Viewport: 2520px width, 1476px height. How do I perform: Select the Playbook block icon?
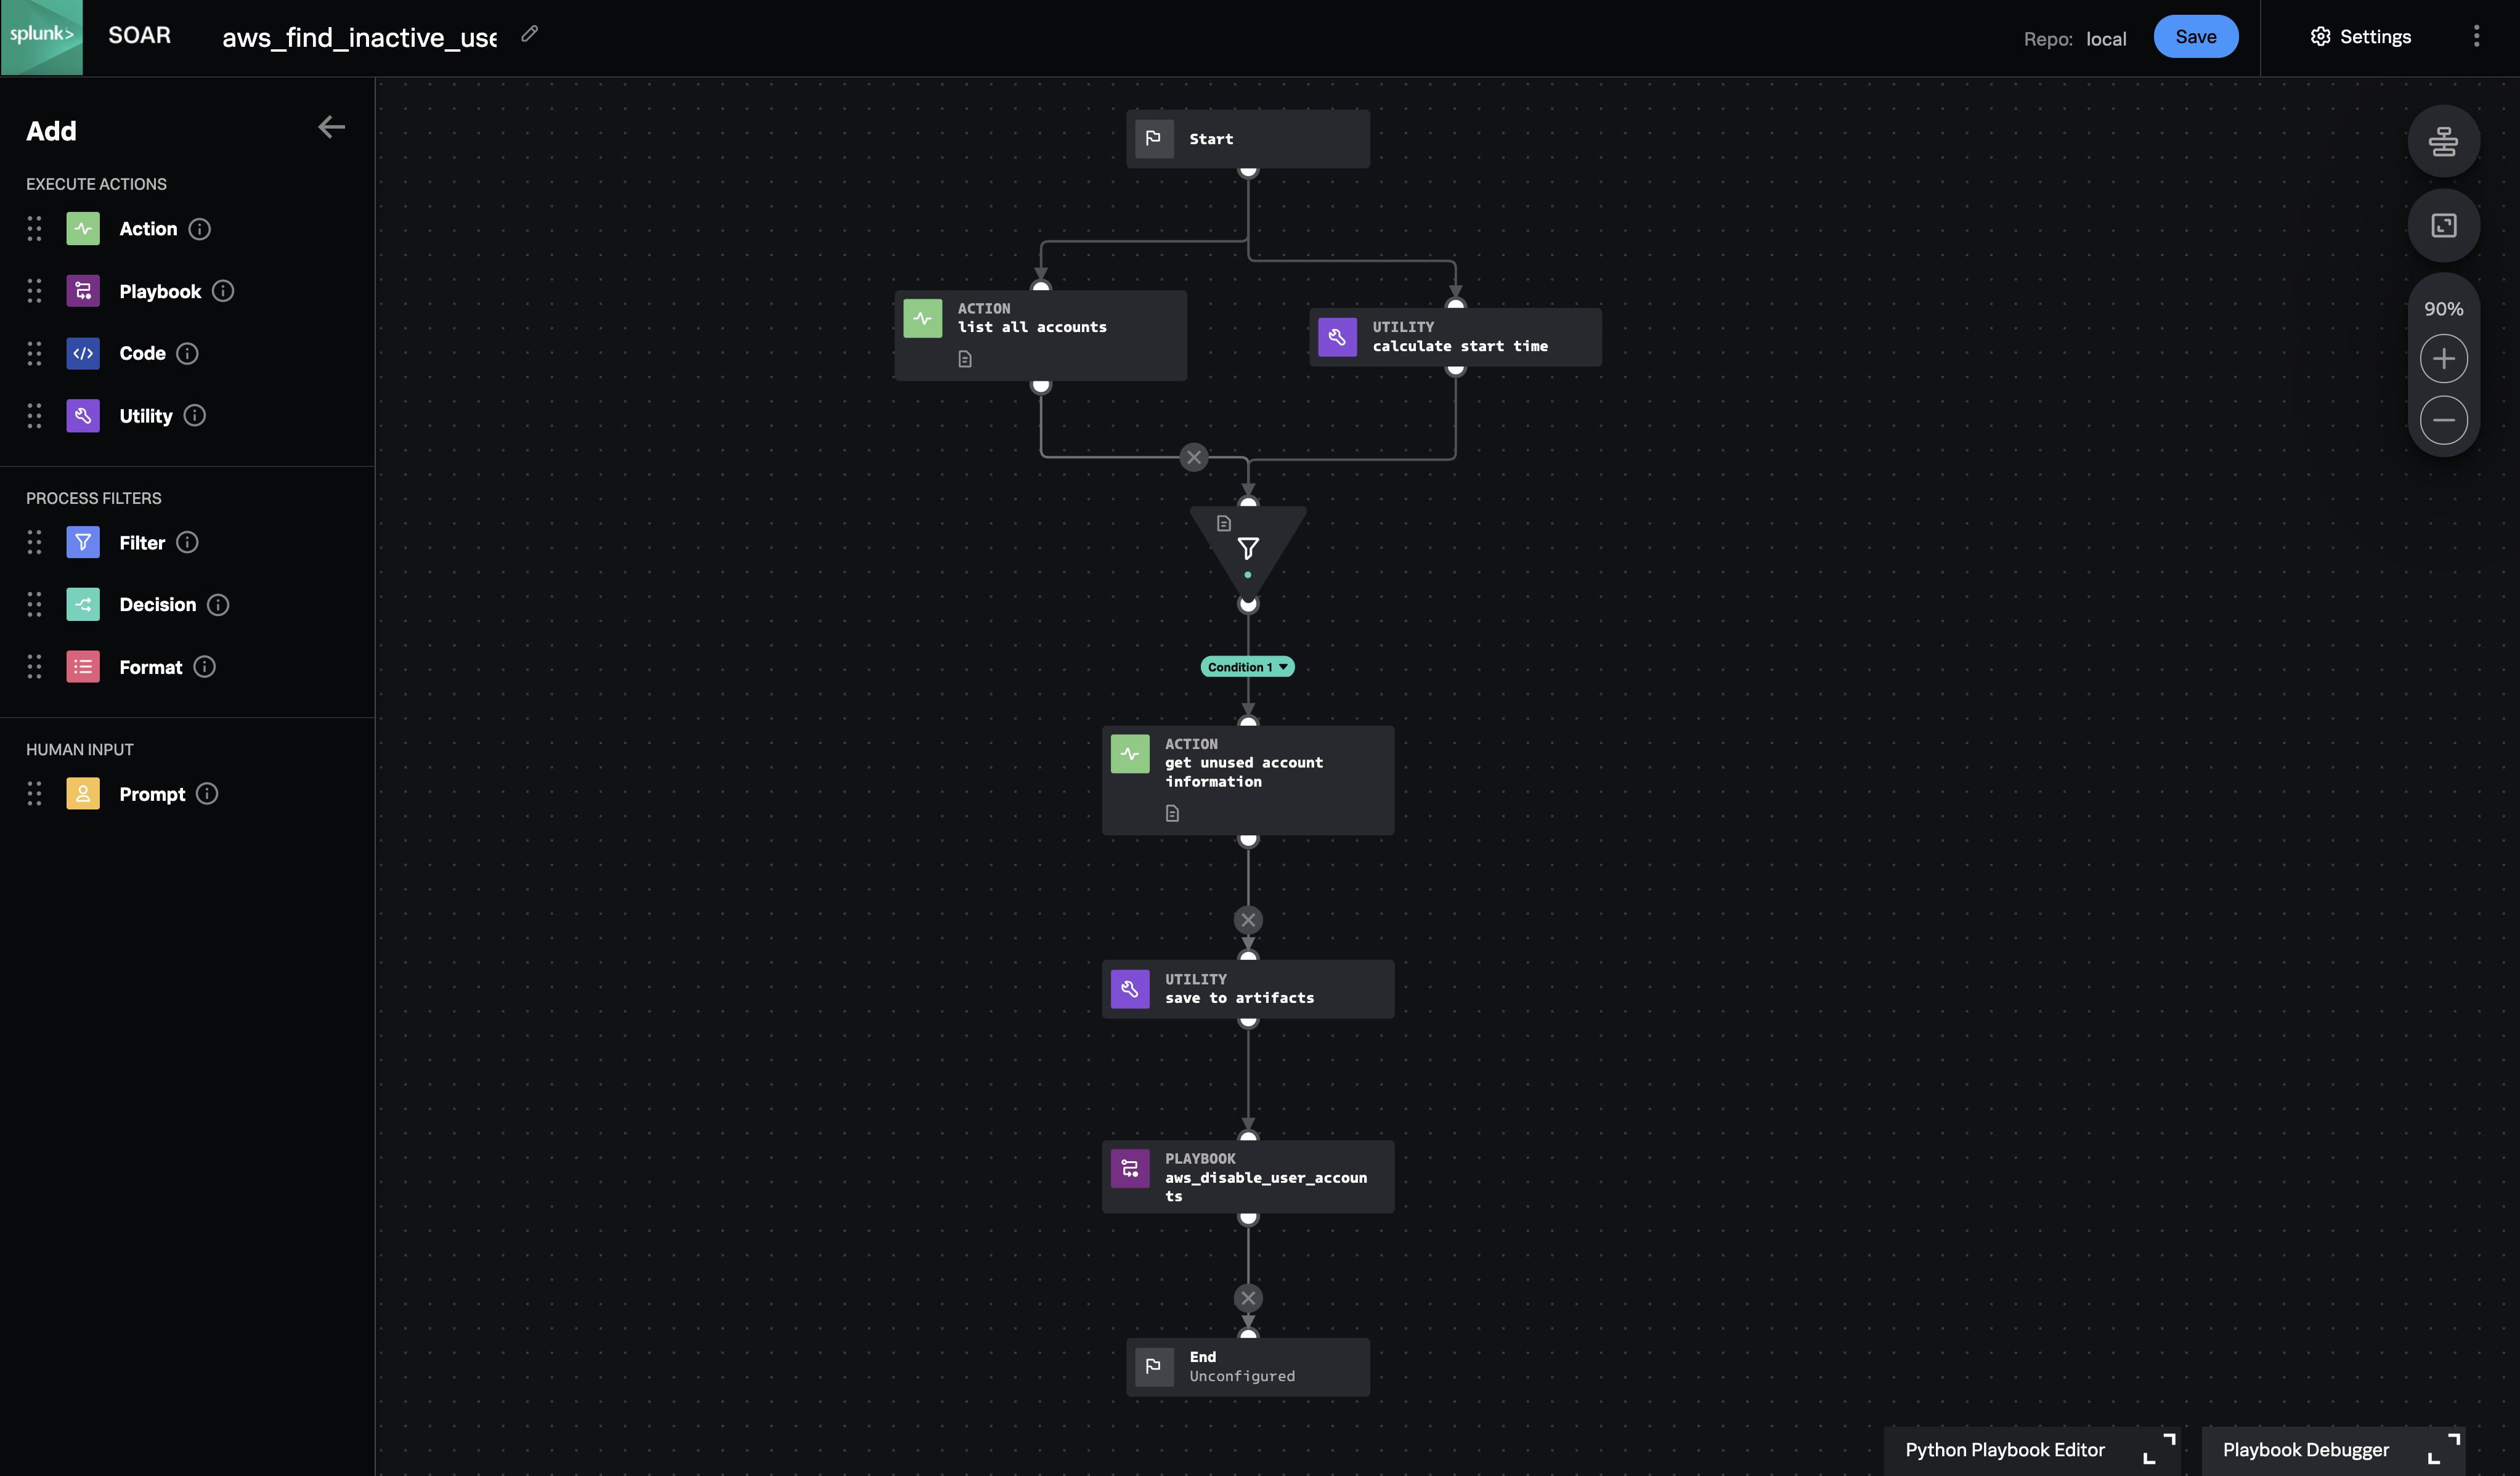[83, 291]
